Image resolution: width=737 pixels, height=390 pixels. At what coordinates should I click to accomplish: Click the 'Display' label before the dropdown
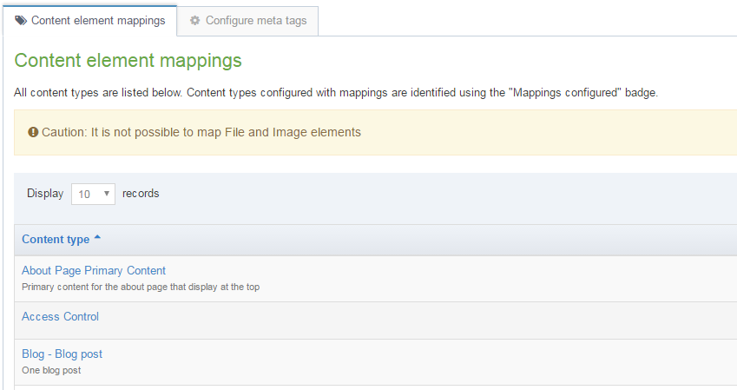pos(45,194)
